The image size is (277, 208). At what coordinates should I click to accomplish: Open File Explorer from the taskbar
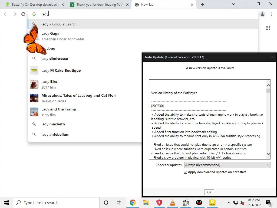click(146, 203)
